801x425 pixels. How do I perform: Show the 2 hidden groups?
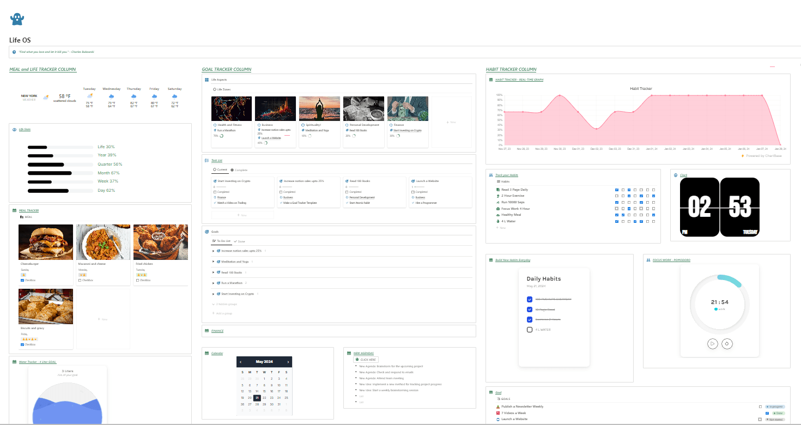(x=224, y=303)
